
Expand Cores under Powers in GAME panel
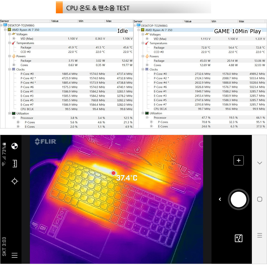(x=147, y=65)
